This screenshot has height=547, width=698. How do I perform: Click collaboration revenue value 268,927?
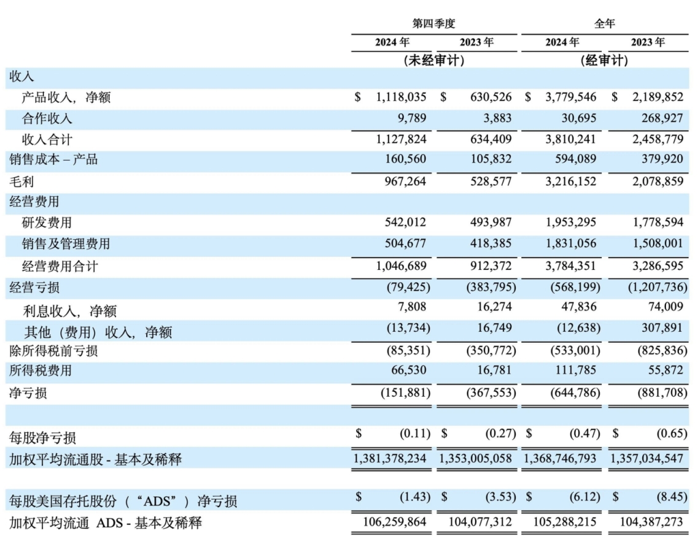click(x=662, y=118)
